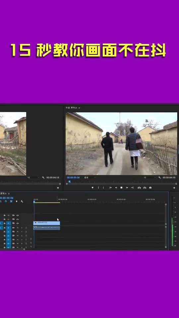Toggle sync lock on A2 track
Image resolution: width=179 pixels, height=318 pixels.
(x=13, y=232)
